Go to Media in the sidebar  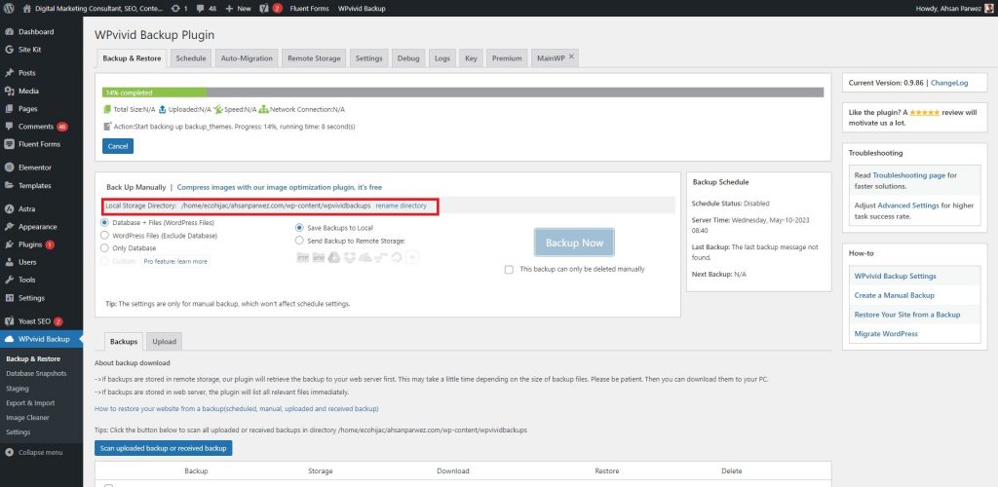(28, 91)
